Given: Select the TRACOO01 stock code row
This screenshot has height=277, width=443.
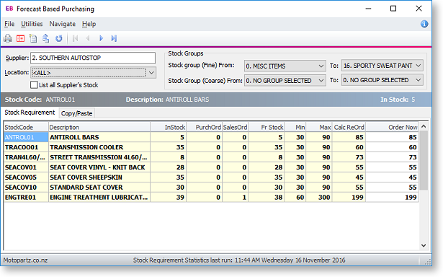Looking at the screenshot, I should click(26, 147).
